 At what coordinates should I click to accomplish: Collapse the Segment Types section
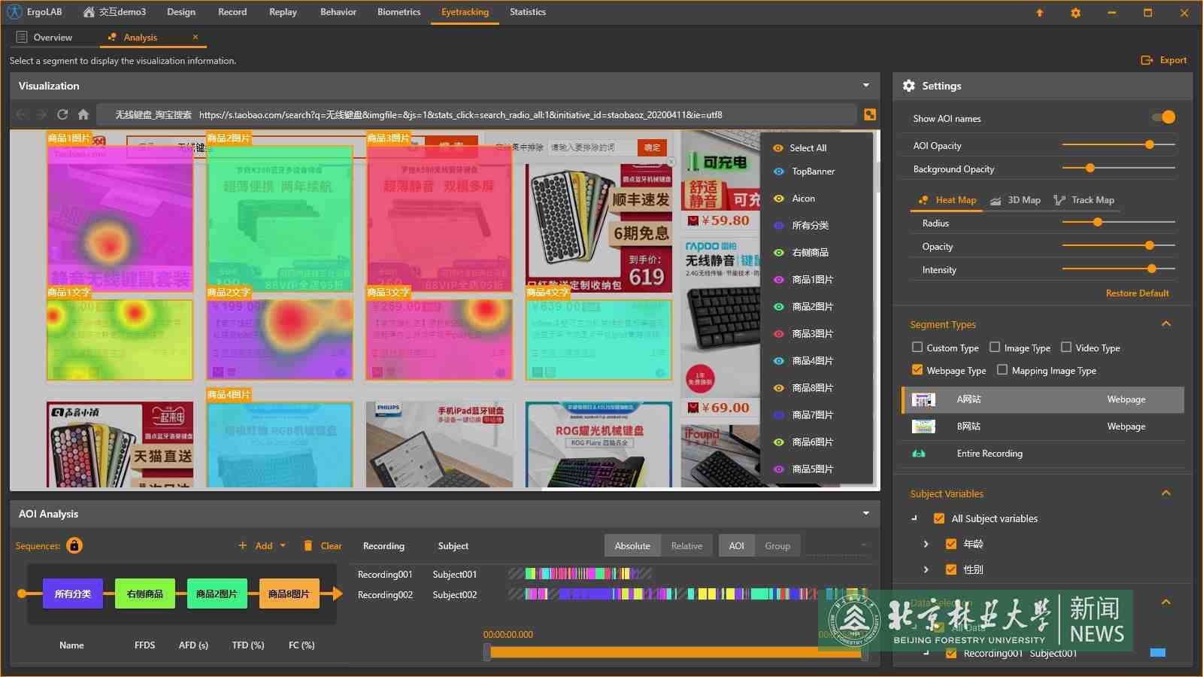click(x=1166, y=324)
